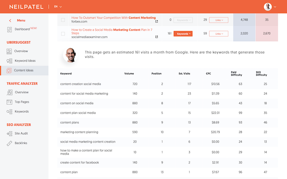Click the Backlinks chain icon
Viewport: 287px width, 179px height.
click(9, 143)
